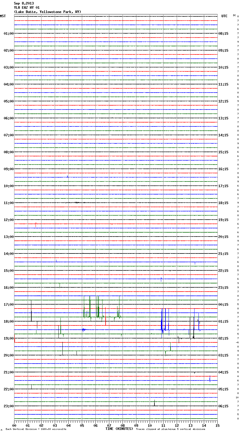
Task: Click the 13:00 MST time label
Action: click(x=9, y=237)
